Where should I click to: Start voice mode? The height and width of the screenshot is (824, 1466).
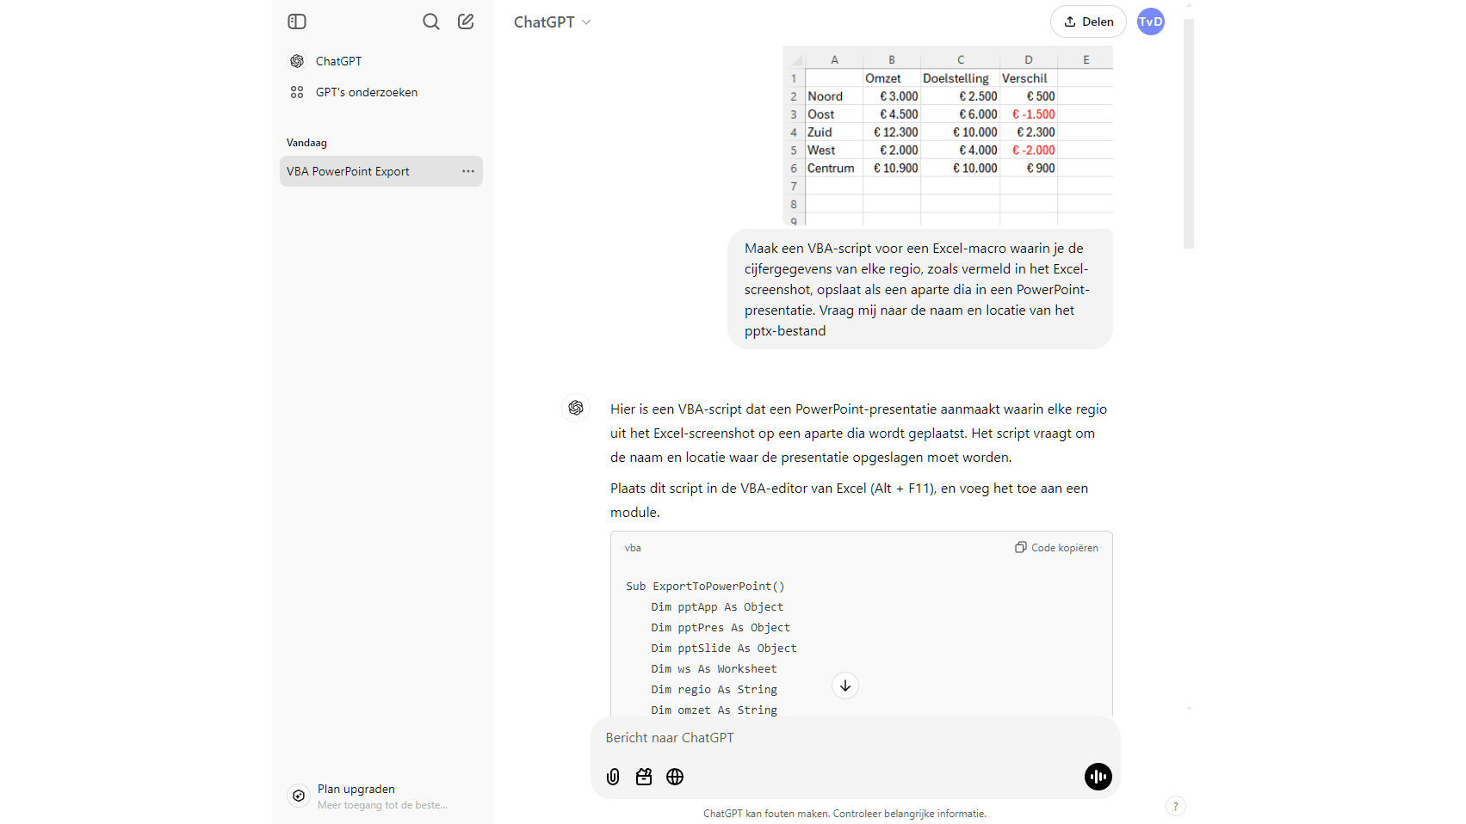(1098, 777)
